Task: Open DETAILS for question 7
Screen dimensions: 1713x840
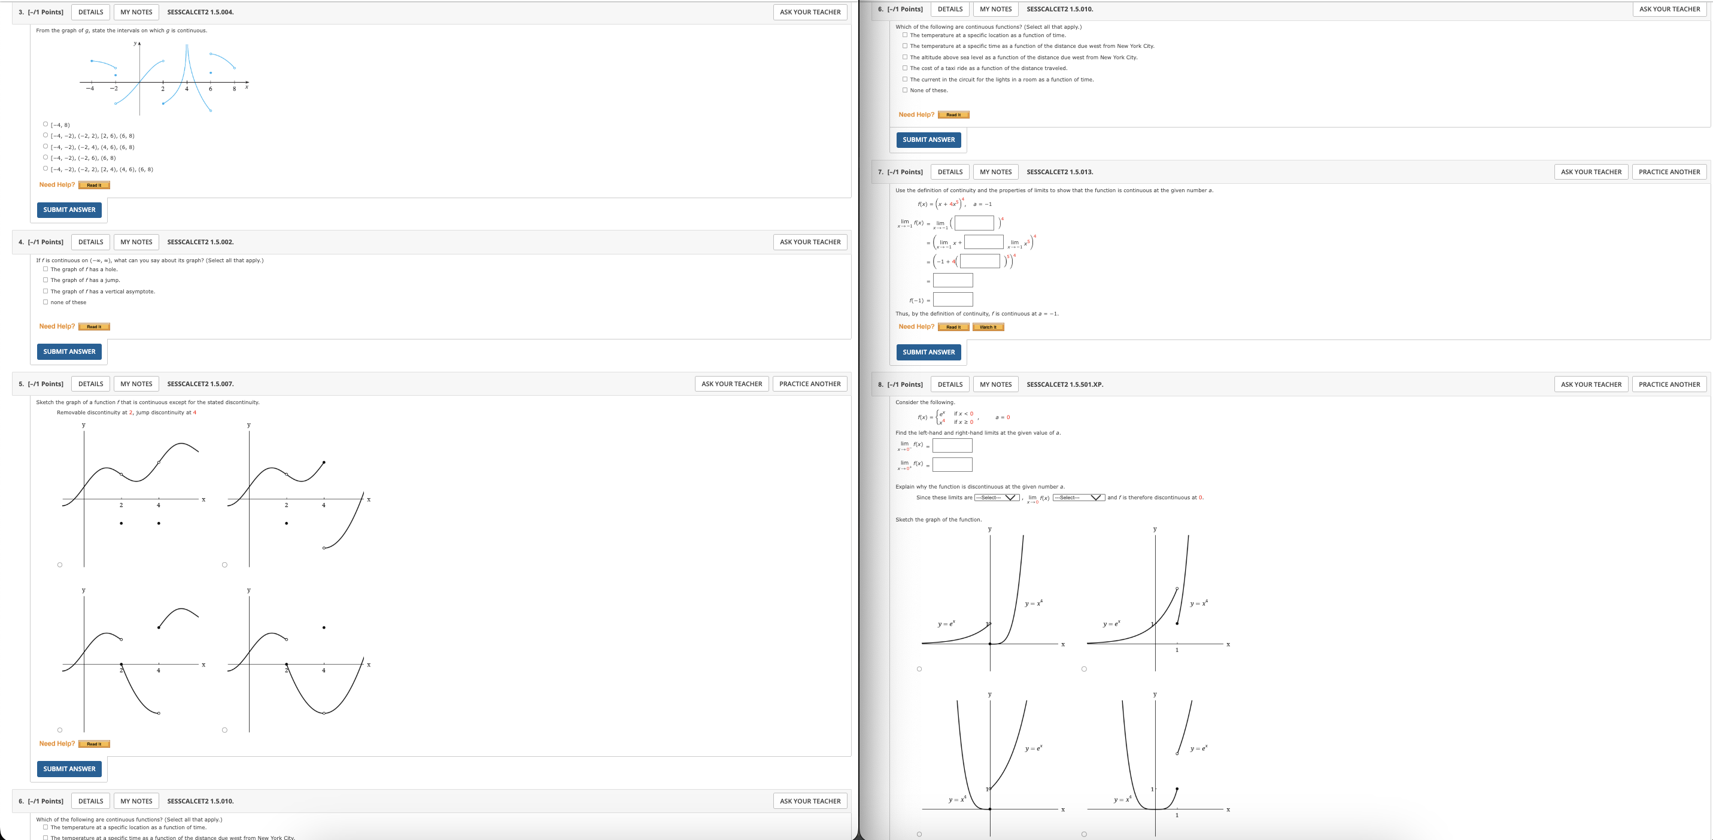Action: tap(950, 172)
